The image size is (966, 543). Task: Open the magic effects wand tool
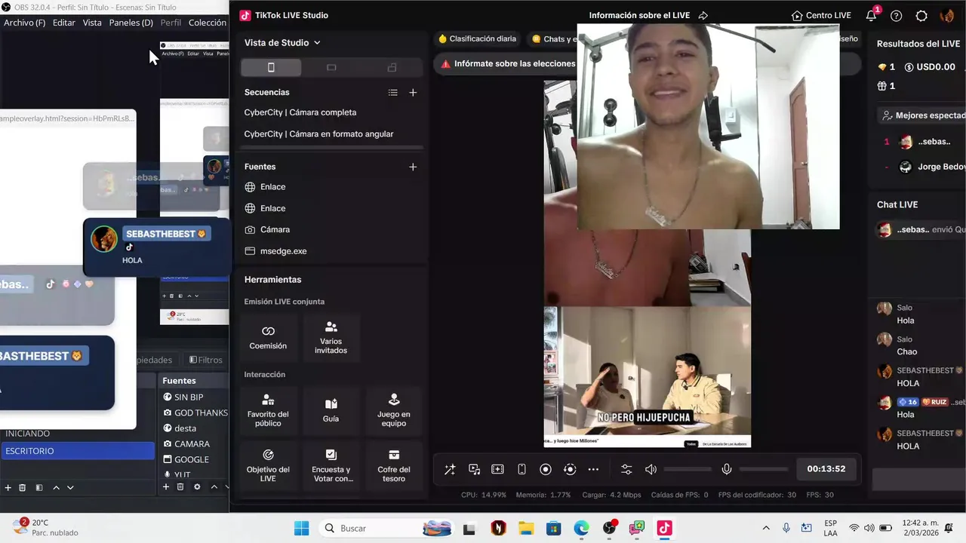point(450,469)
